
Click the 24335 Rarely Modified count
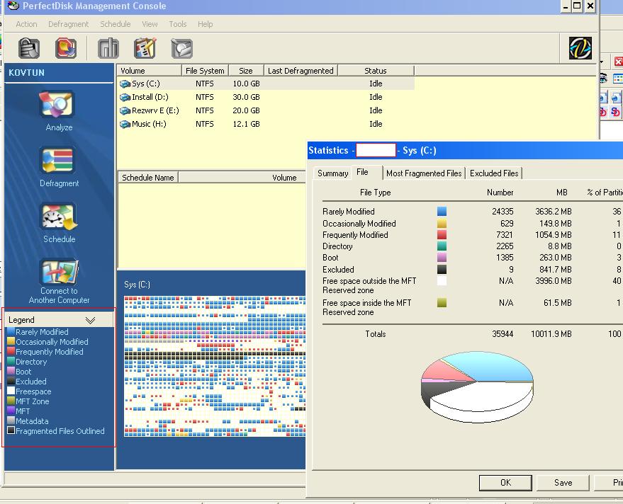coord(503,212)
